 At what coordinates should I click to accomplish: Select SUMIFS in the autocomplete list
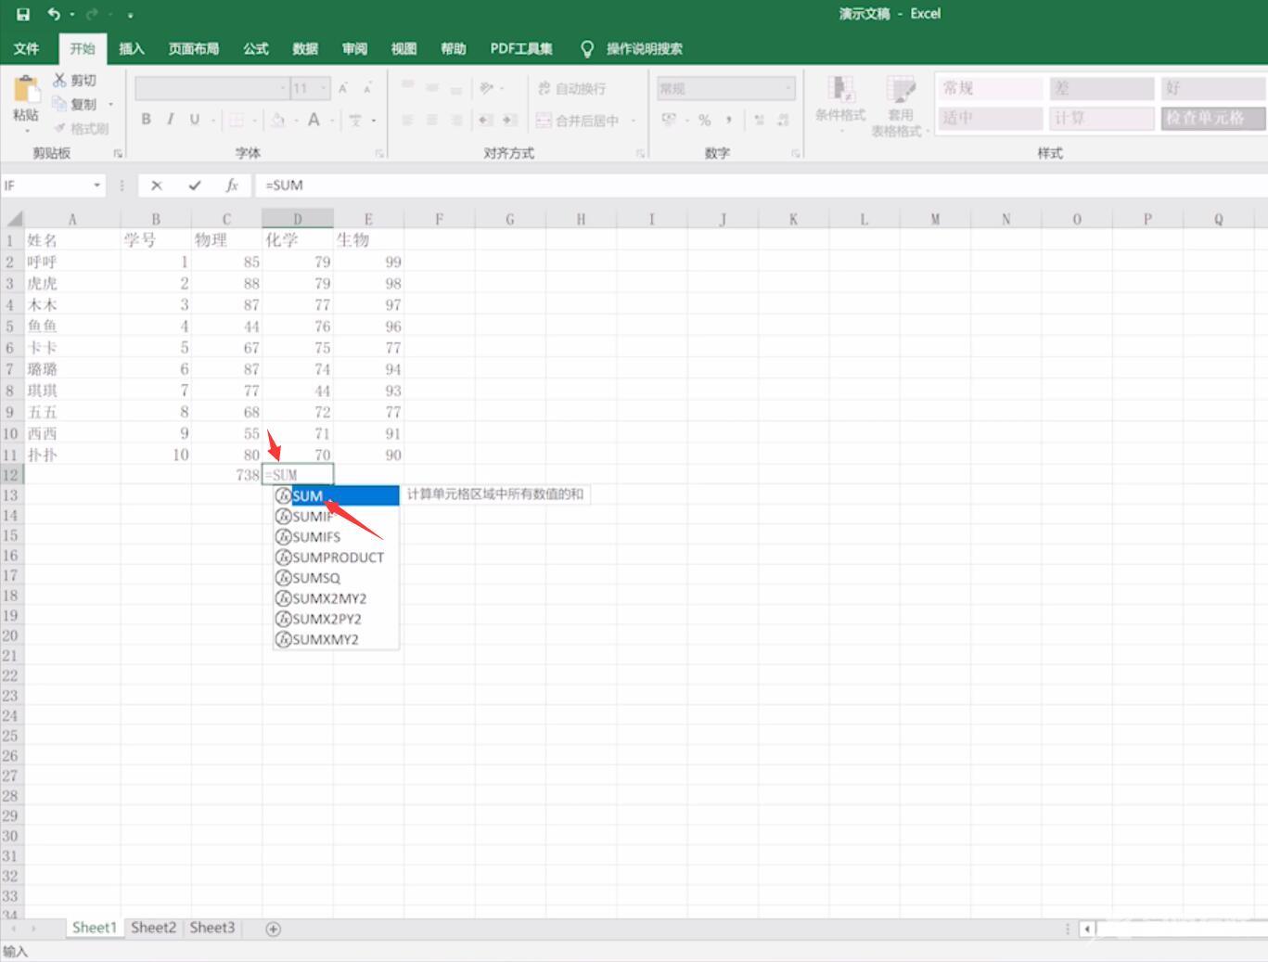[336, 536]
